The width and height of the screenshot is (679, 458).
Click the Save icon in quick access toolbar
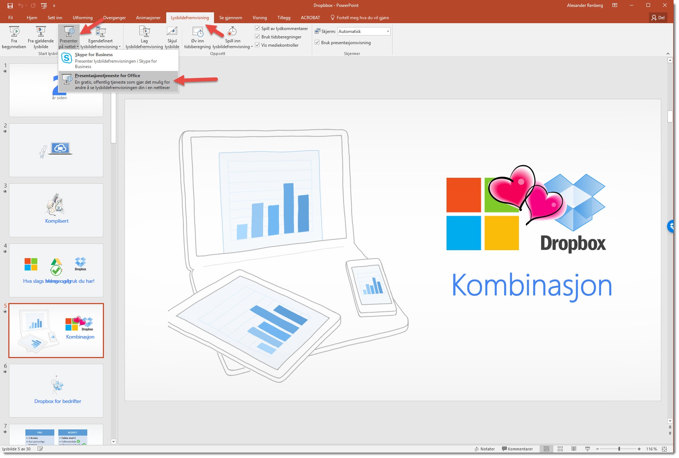pyautogui.click(x=10, y=6)
